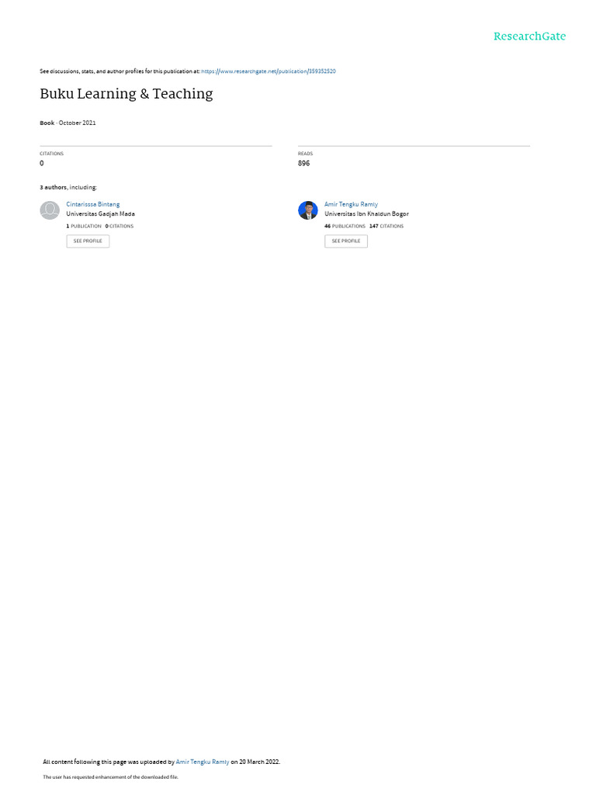Screen dimensions: 596x795
Task: Open the researchgate.net publication URL link
Action: pos(269,71)
